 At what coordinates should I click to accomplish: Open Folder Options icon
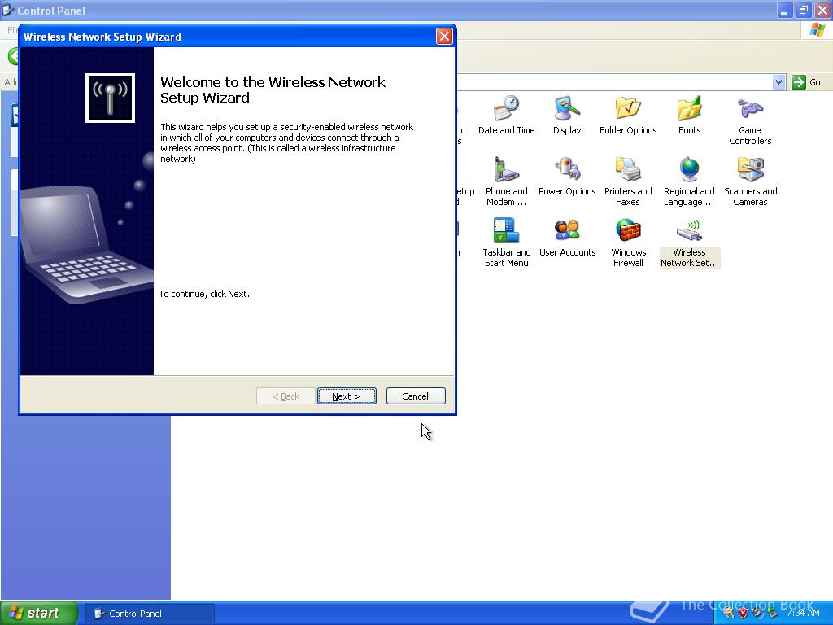coord(628,108)
